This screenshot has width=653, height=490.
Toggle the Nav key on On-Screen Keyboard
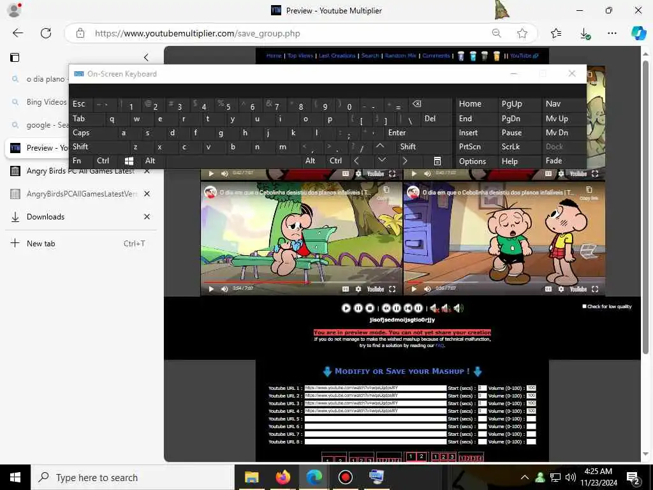click(553, 104)
